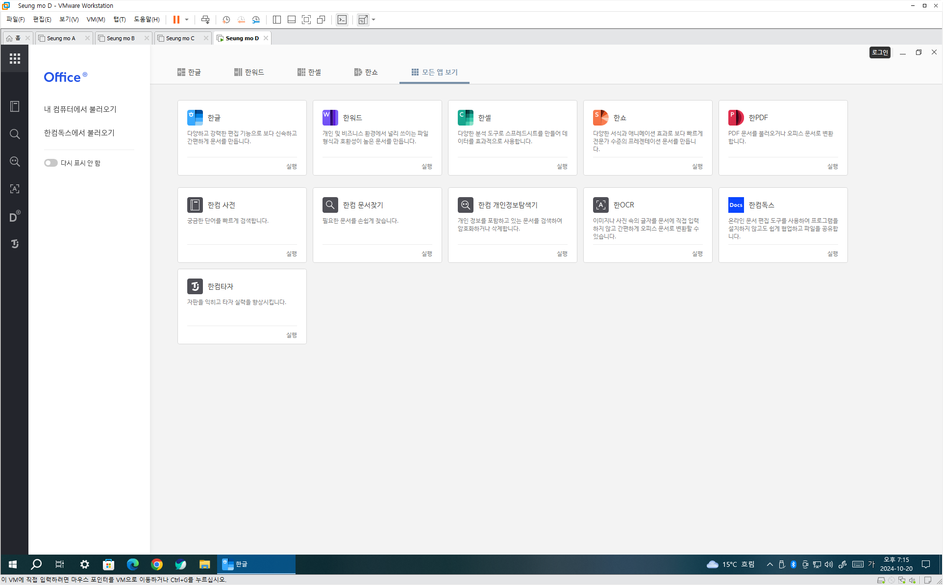Image resolution: width=943 pixels, height=585 pixels.
Task: Click the Hancom Docs sidebar icon
Action: coord(15,217)
